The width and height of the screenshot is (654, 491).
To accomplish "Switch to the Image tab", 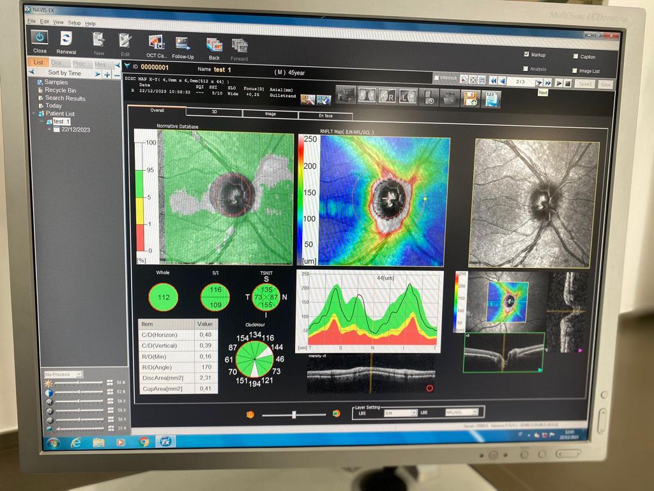I will [270, 114].
